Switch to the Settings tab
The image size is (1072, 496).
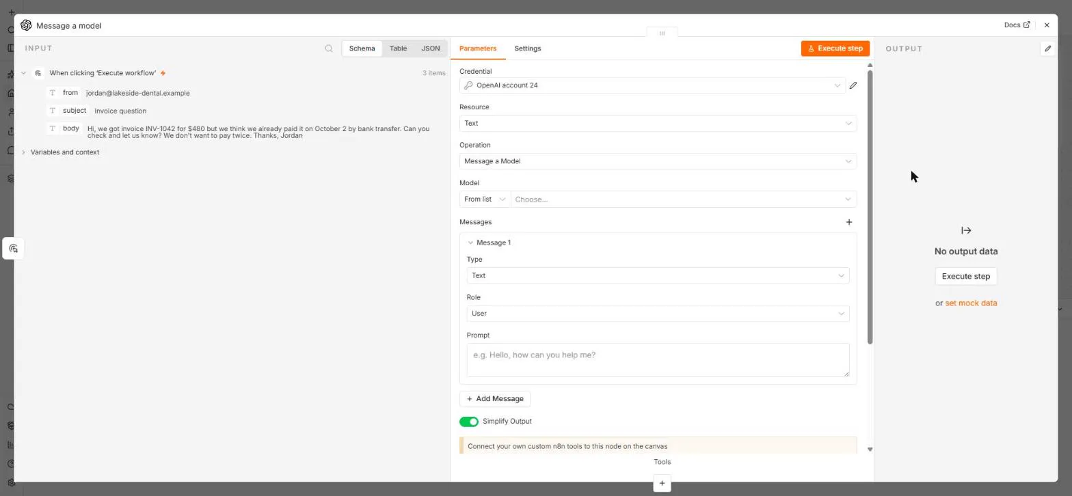527,49
